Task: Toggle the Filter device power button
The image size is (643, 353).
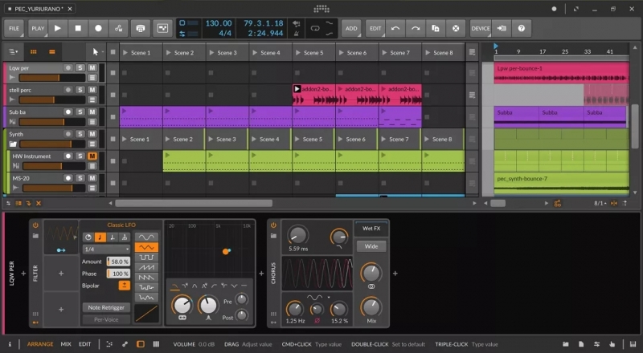Action: point(35,225)
